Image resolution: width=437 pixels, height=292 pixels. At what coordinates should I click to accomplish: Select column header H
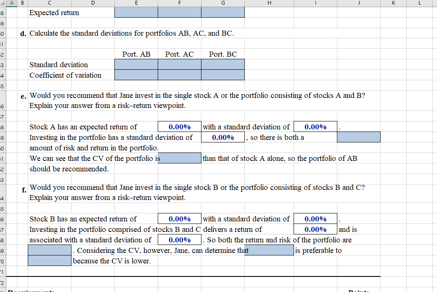(268, 3)
